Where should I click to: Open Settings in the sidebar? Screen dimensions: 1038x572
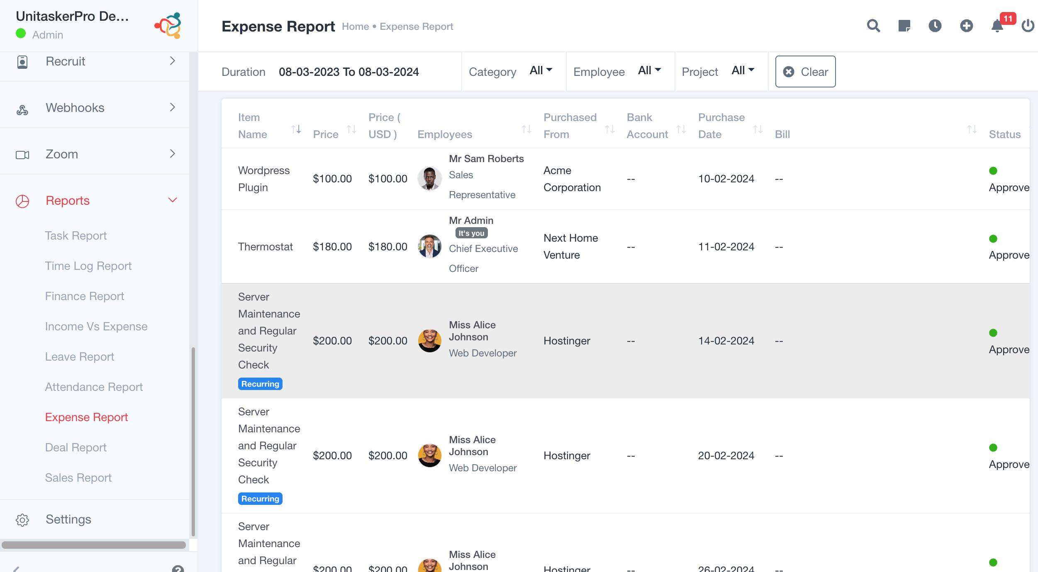(68, 519)
